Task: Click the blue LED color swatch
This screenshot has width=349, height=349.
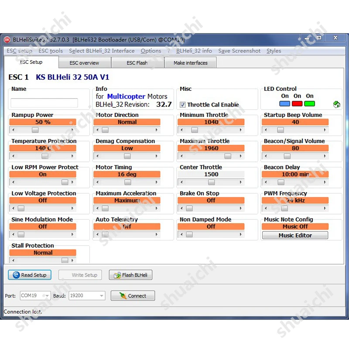Action: click(285, 103)
